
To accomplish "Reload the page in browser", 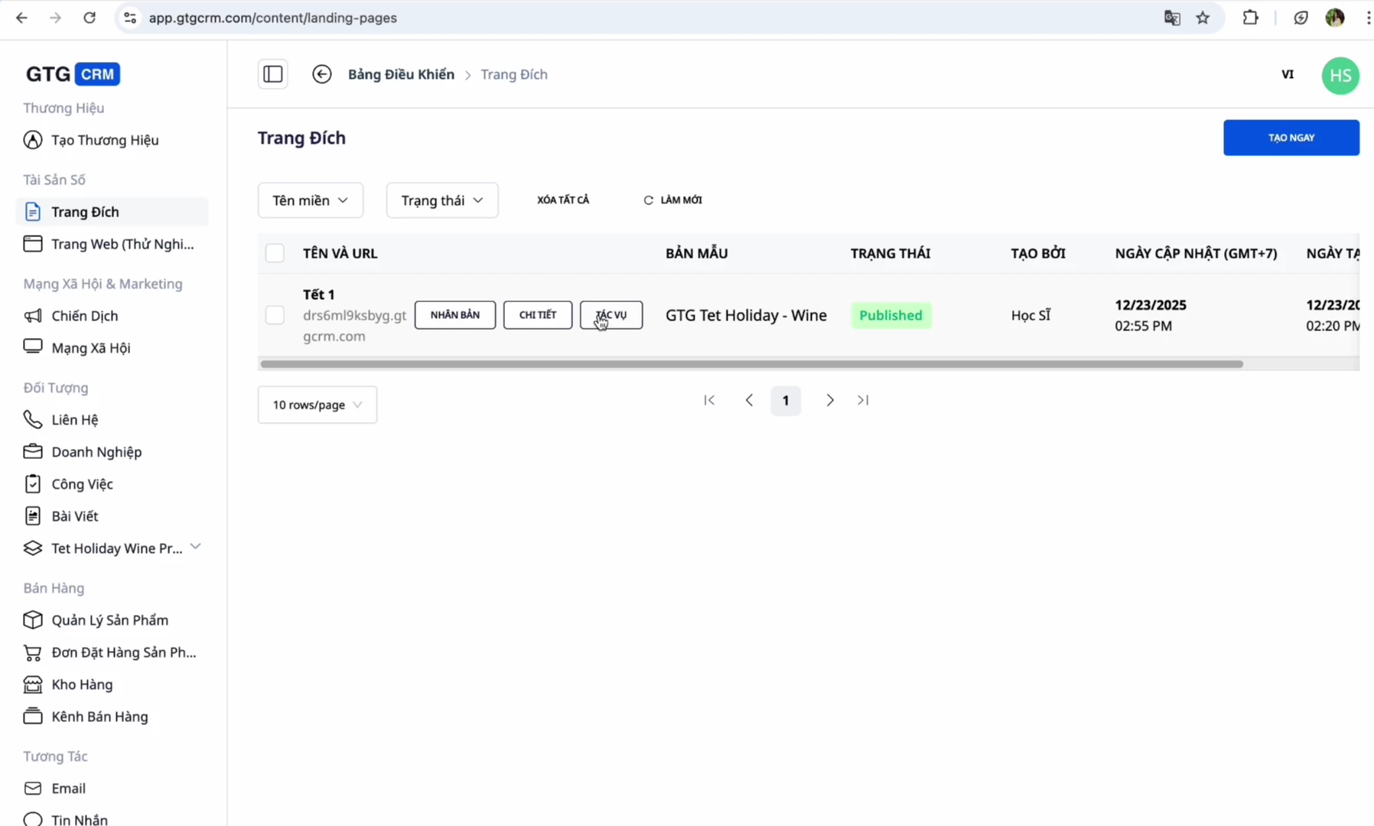I will pos(90,18).
